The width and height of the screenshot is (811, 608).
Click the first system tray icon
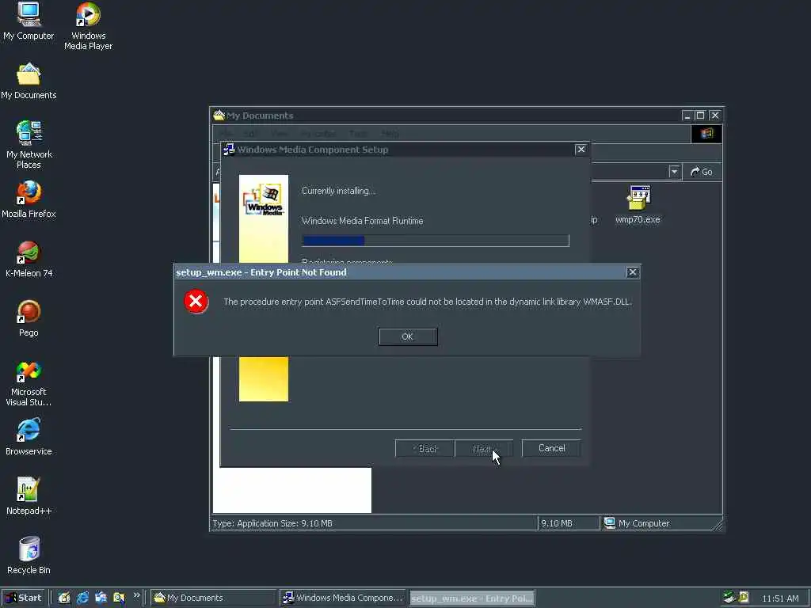tap(729, 598)
